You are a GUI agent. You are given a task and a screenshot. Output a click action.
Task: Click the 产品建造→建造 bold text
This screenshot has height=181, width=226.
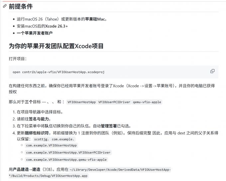(x=27, y=169)
